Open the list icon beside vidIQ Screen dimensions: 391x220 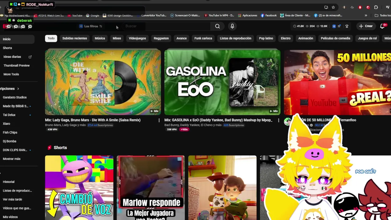339,26
